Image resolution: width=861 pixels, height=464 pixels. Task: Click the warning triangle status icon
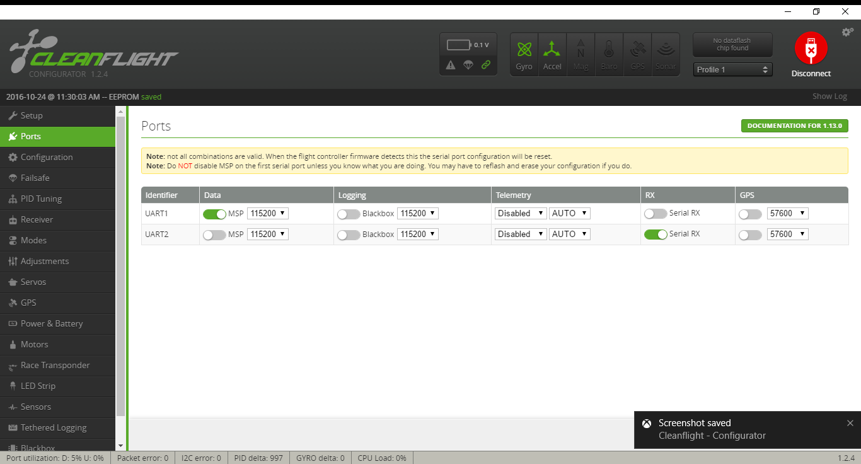(x=450, y=64)
